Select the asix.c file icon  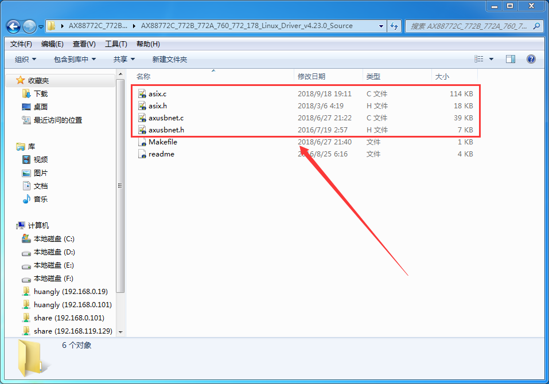[x=142, y=93]
